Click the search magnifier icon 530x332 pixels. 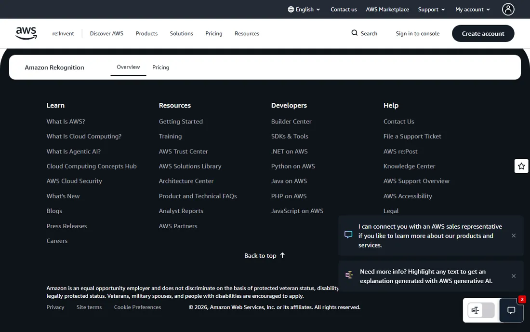(x=354, y=33)
